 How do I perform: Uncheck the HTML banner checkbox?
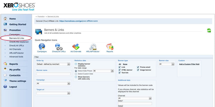click(120, 70)
